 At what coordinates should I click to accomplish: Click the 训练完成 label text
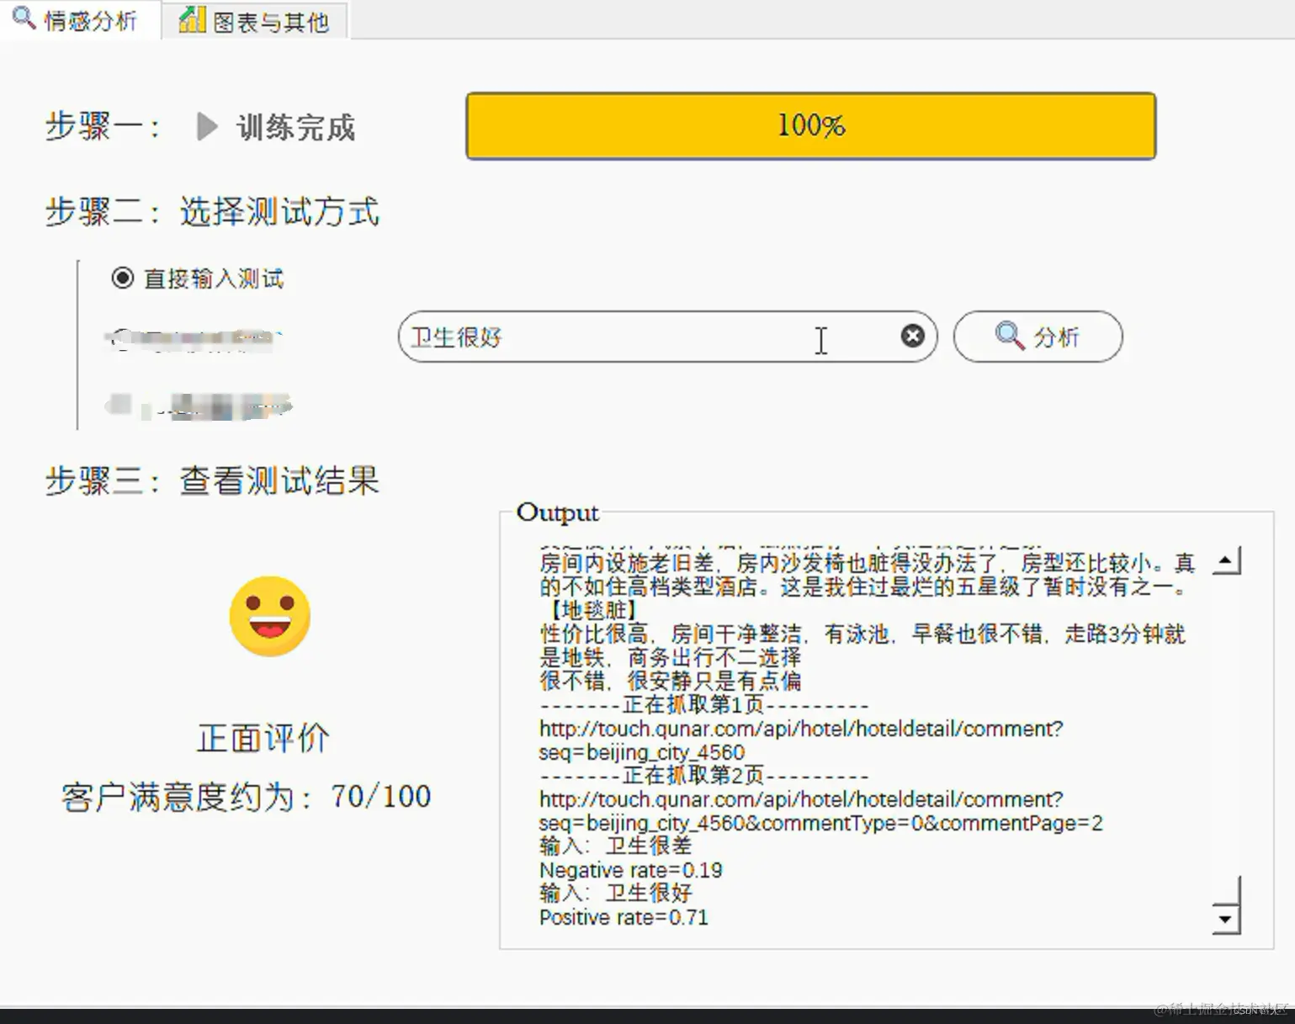point(295,127)
